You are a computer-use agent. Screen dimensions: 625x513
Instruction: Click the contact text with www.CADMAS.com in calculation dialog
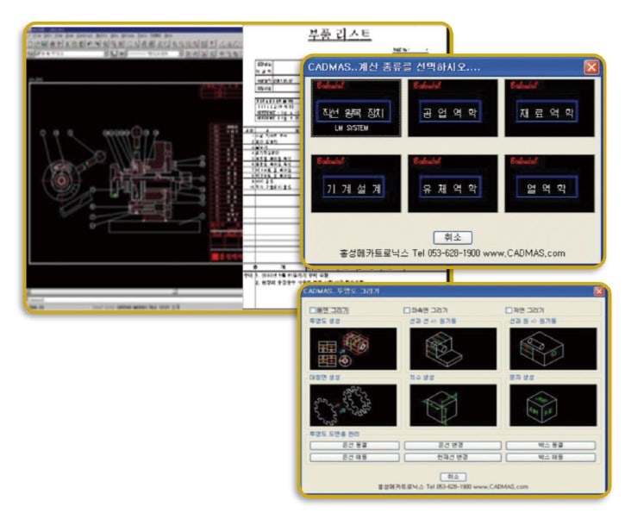tap(452, 253)
